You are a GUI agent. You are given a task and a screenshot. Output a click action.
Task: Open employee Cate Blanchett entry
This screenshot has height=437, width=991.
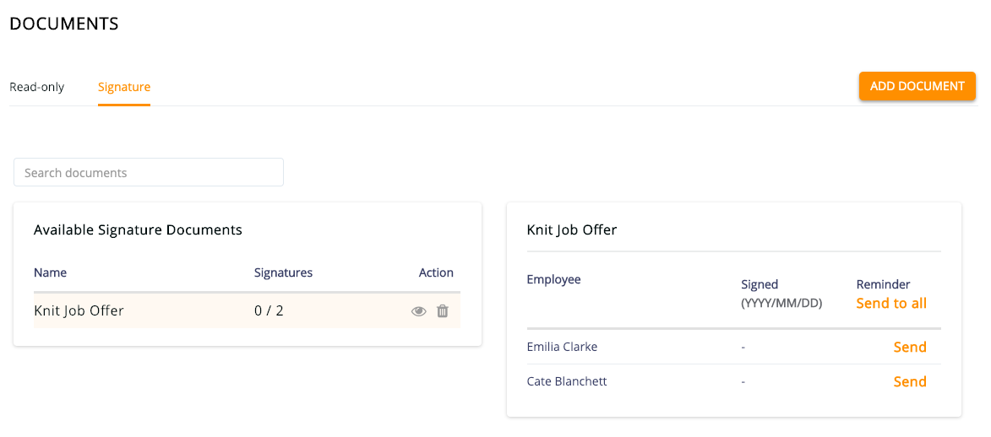tap(567, 381)
